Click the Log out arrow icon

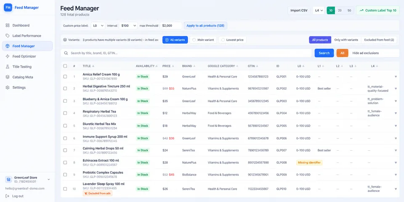[7, 196]
